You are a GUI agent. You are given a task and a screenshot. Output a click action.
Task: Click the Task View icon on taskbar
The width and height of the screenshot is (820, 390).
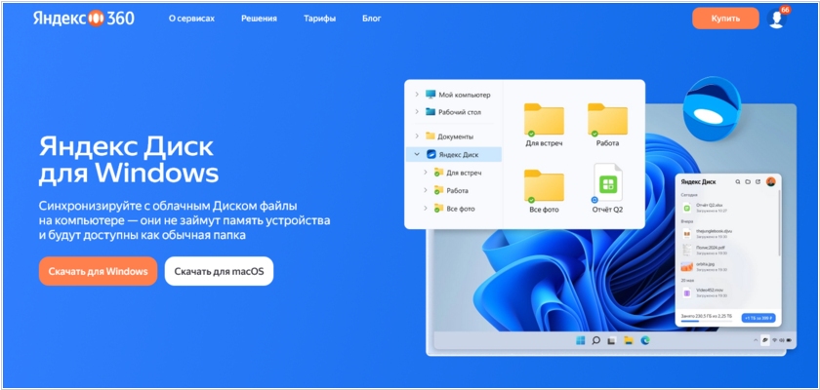point(611,341)
